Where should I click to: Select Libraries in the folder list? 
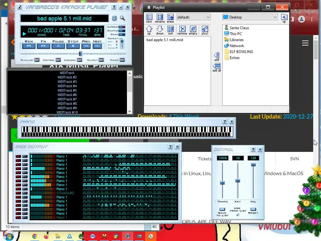click(x=234, y=40)
